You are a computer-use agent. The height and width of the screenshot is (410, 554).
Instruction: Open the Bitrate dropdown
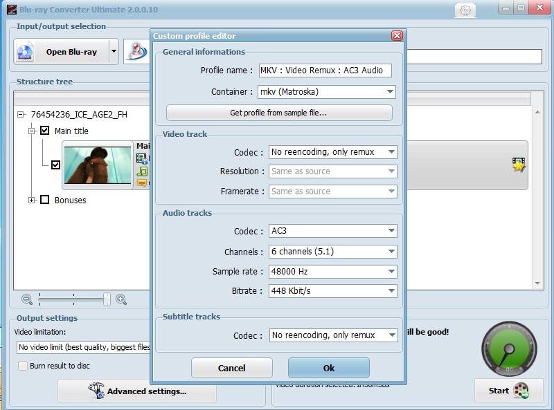tap(333, 291)
